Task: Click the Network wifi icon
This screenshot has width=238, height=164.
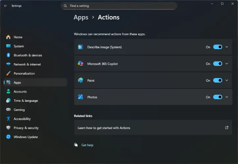Action: click(8, 64)
